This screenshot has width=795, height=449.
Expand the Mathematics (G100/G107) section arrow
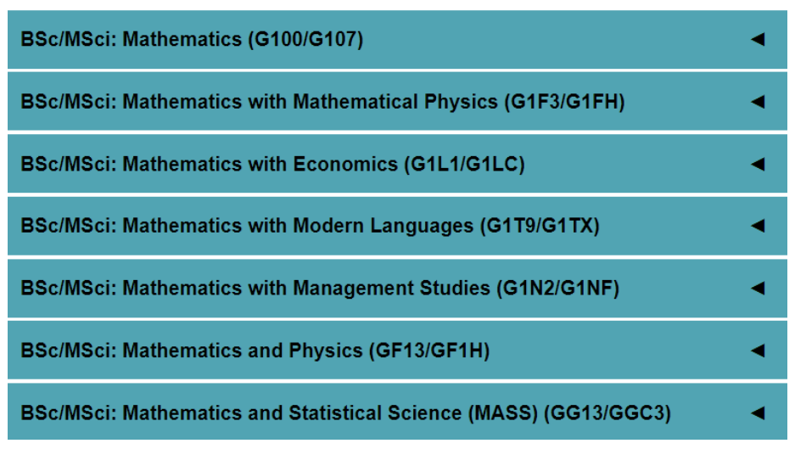click(758, 39)
